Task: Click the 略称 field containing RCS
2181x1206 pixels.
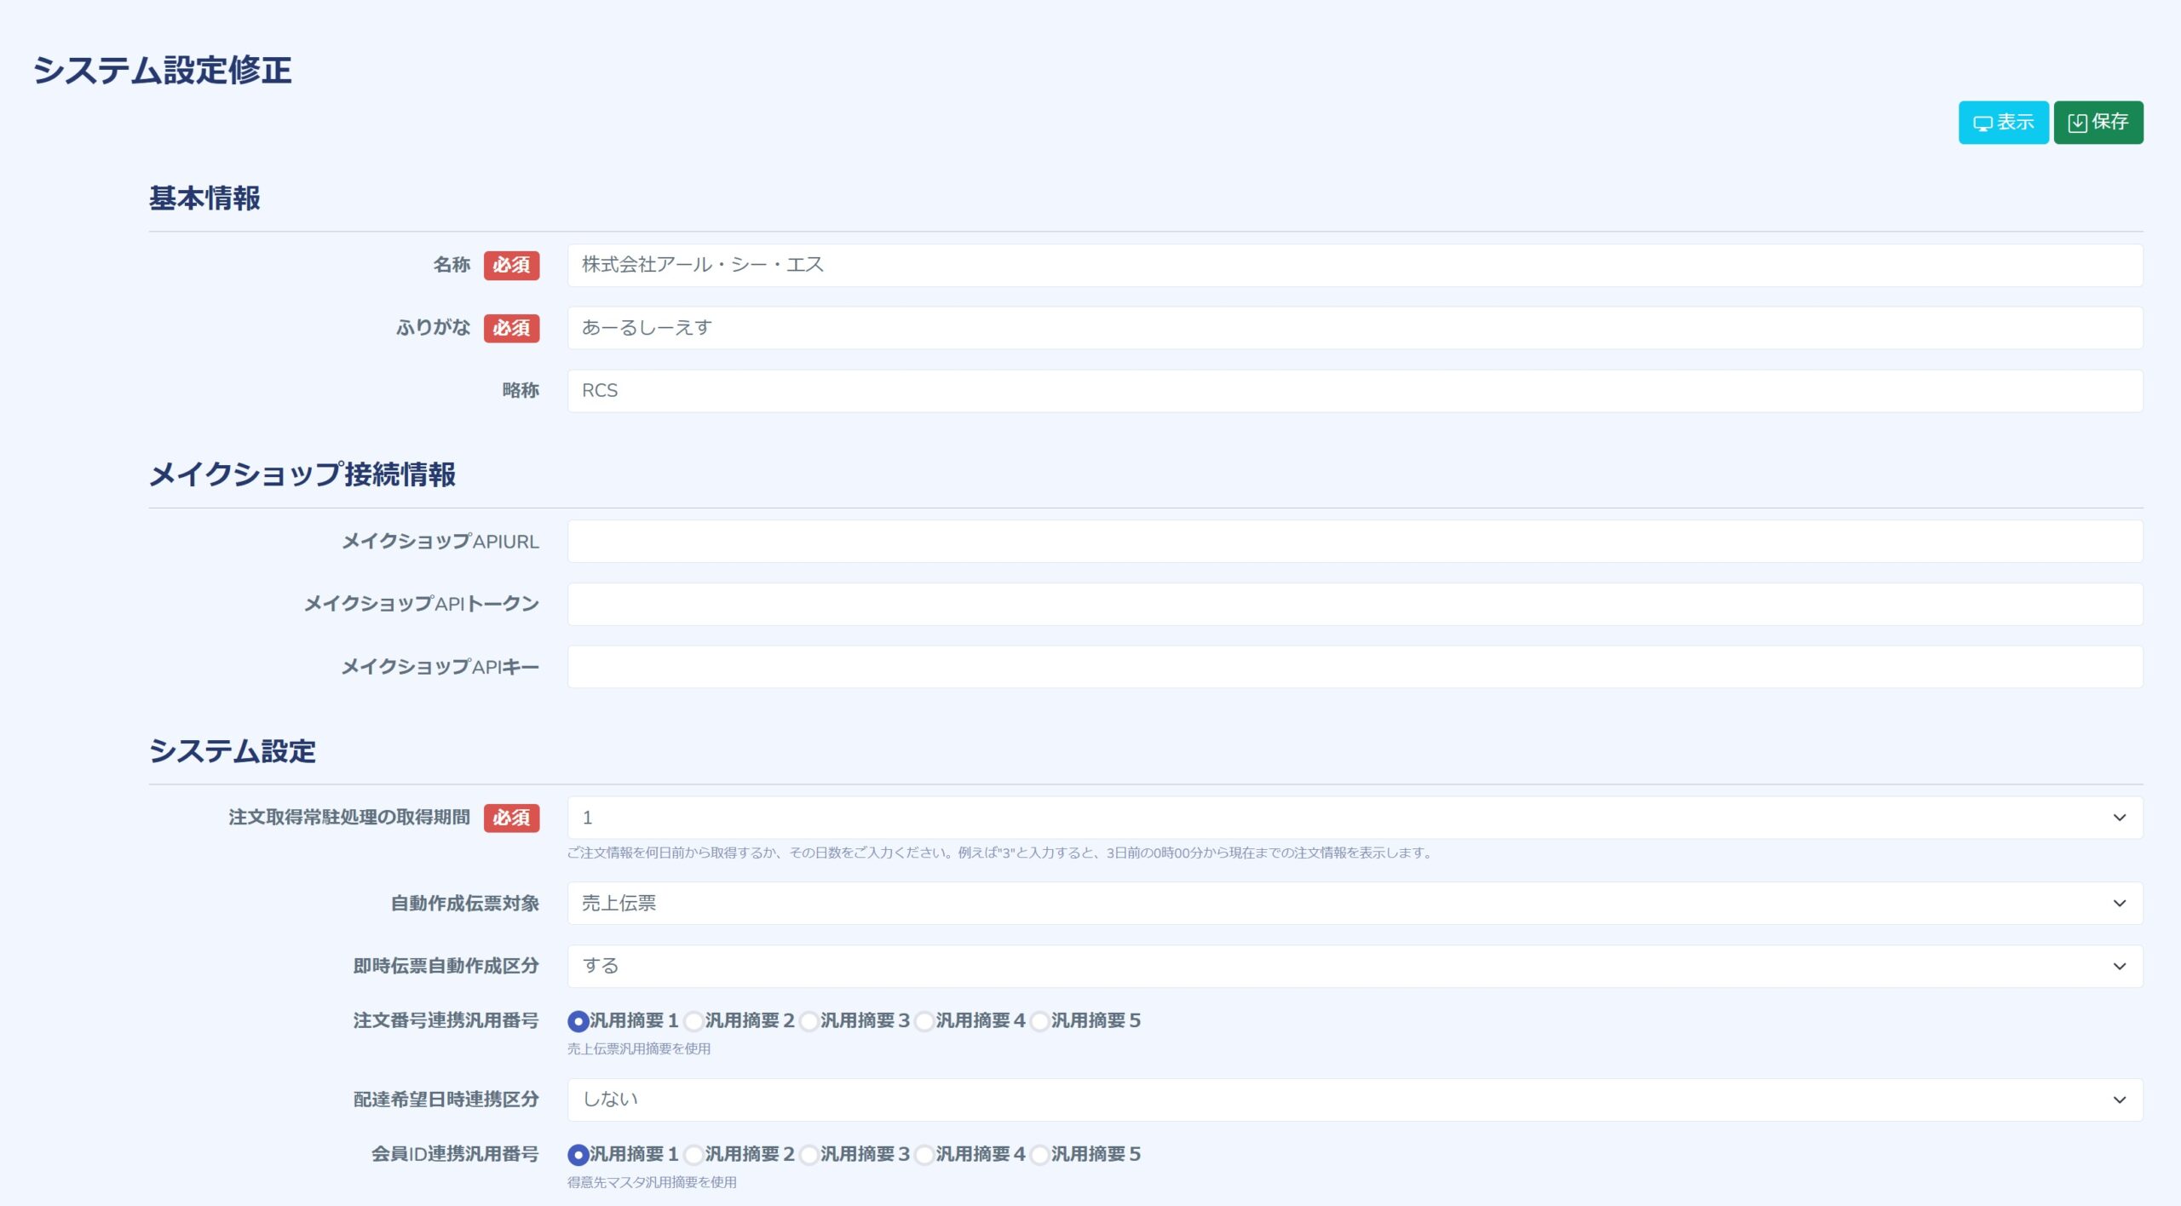Action: pos(1354,391)
